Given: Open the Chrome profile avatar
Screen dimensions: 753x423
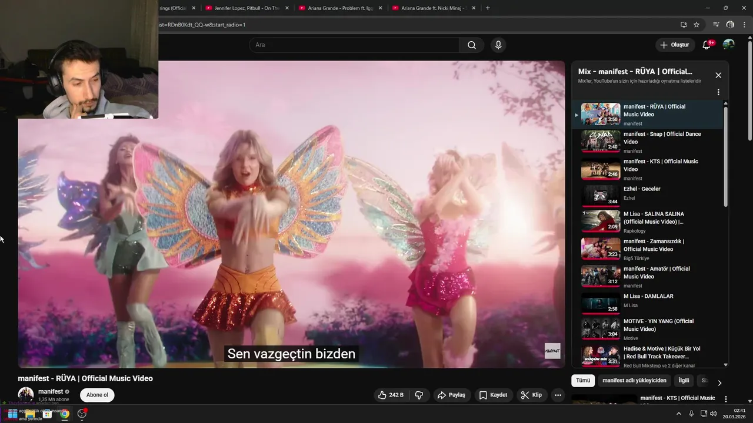Looking at the screenshot, I should [x=730, y=25].
